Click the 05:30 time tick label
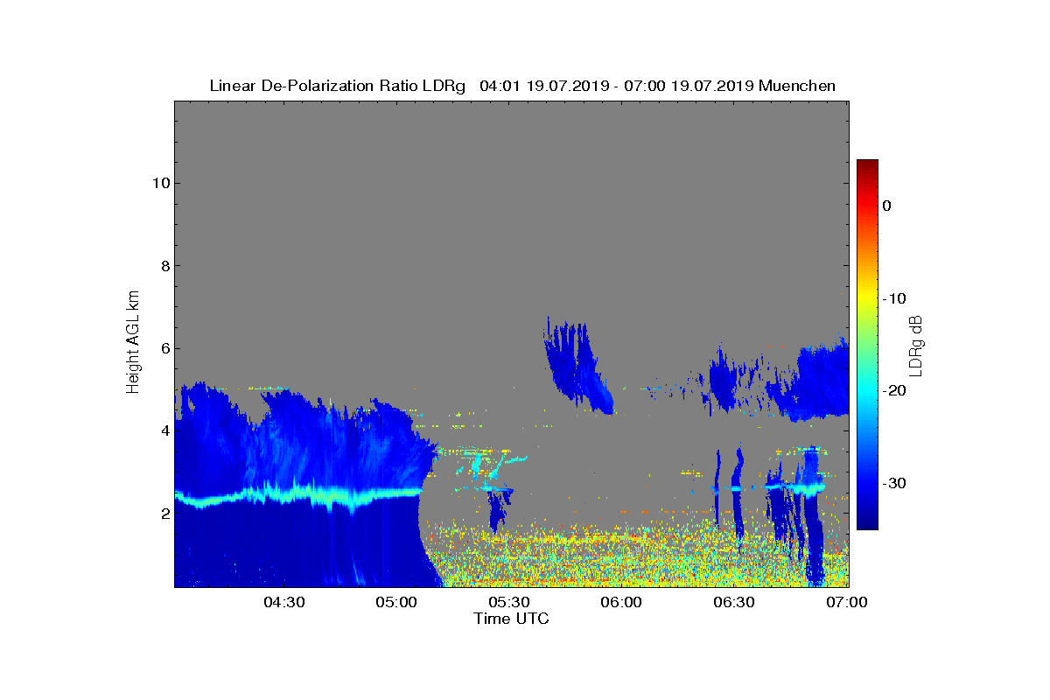The height and width of the screenshot is (700, 1050). pyautogui.click(x=509, y=603)
